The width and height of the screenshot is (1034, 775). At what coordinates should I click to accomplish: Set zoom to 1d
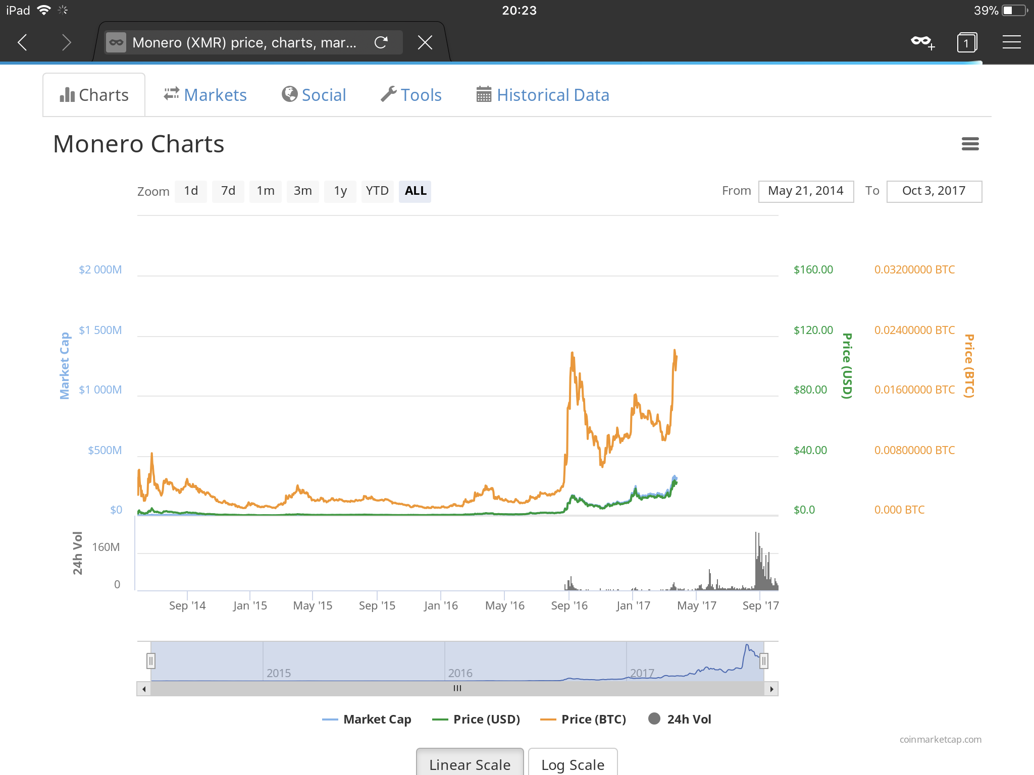point(191,191)
